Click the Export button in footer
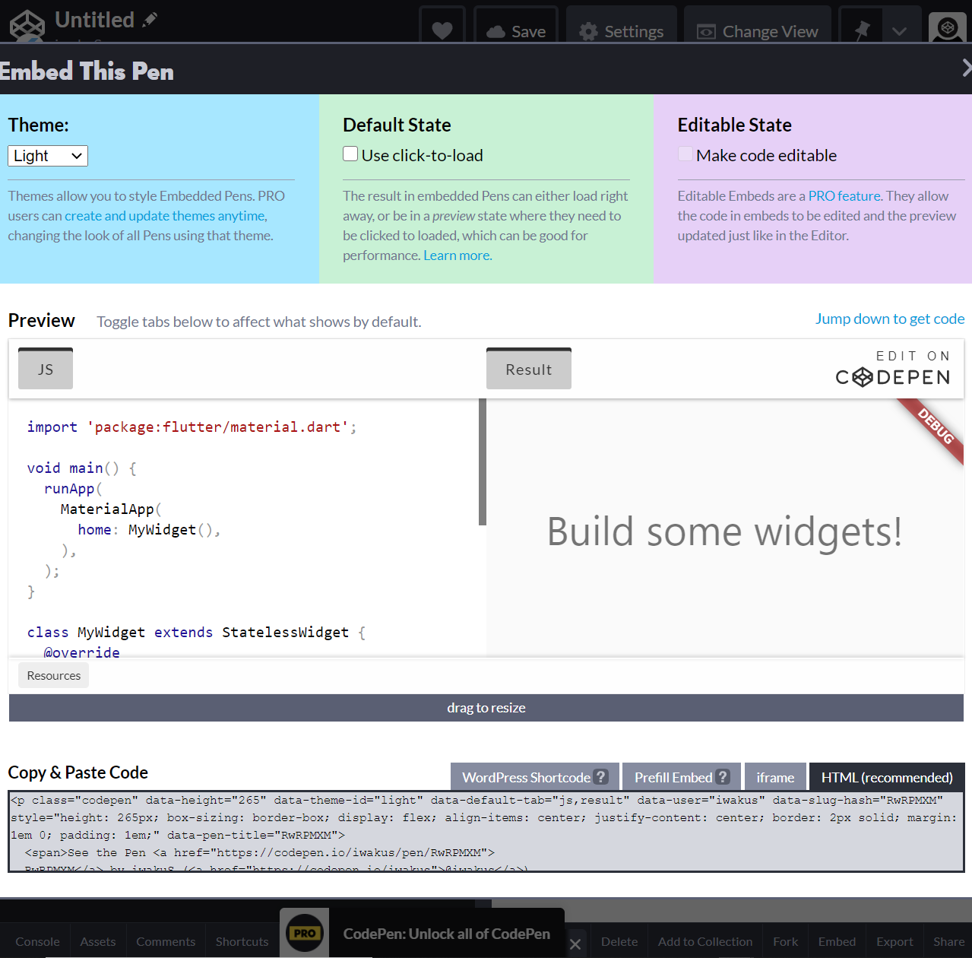Viewport: 972px width, 958px height. (894, 941)
